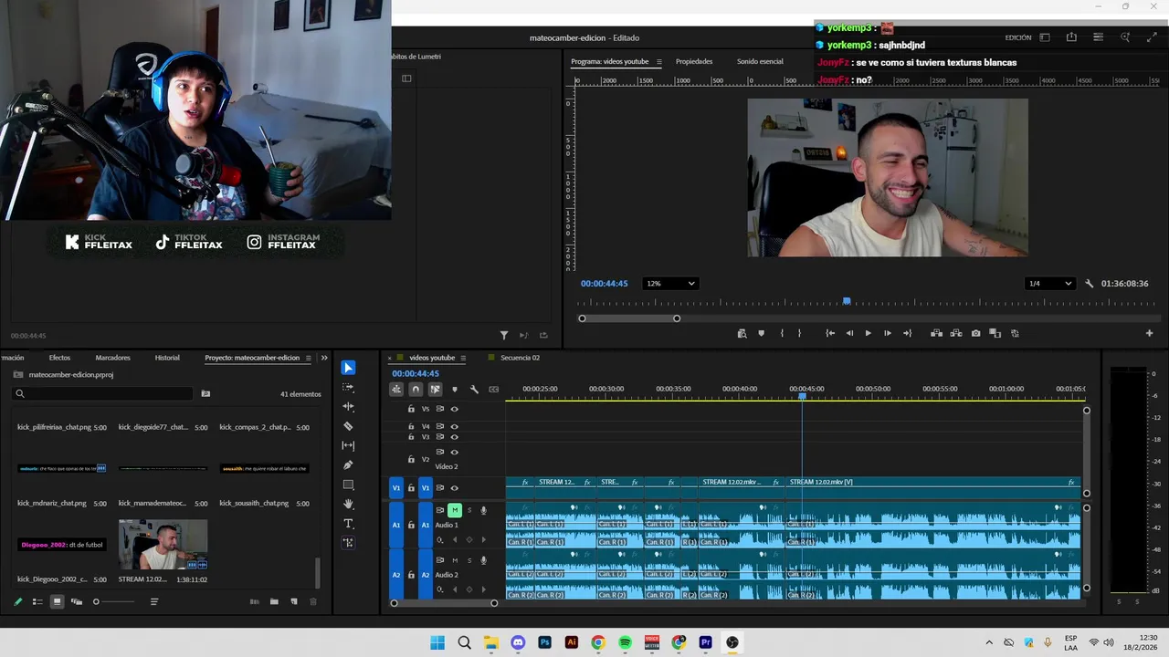Image resolution: width=1169 pixels, height=657 pixels.
Task: Hide the V1 track output eye
Action: coord(454,488)
